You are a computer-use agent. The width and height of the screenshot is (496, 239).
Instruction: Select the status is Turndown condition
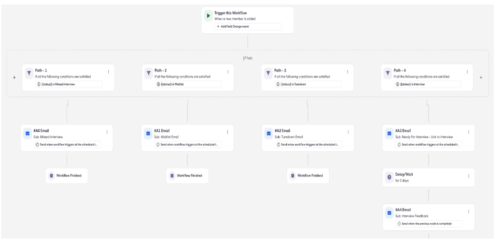coord(308,84)
